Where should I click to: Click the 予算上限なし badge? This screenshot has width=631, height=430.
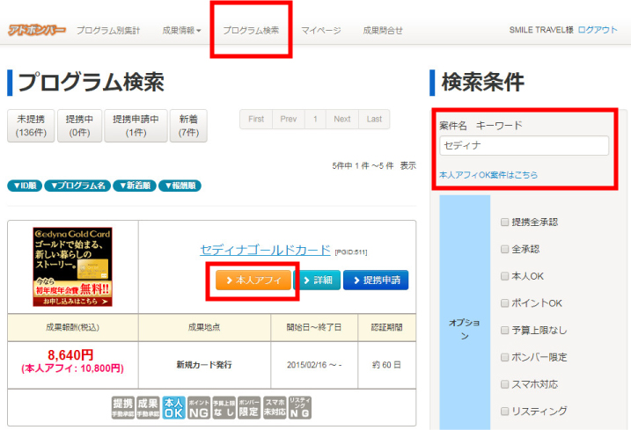(x=224, y=407)
